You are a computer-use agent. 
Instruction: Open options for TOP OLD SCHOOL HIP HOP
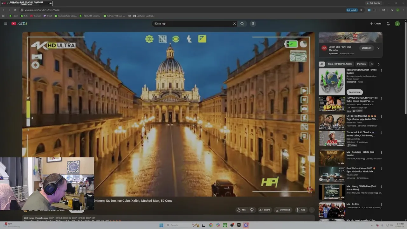(381, 98)
